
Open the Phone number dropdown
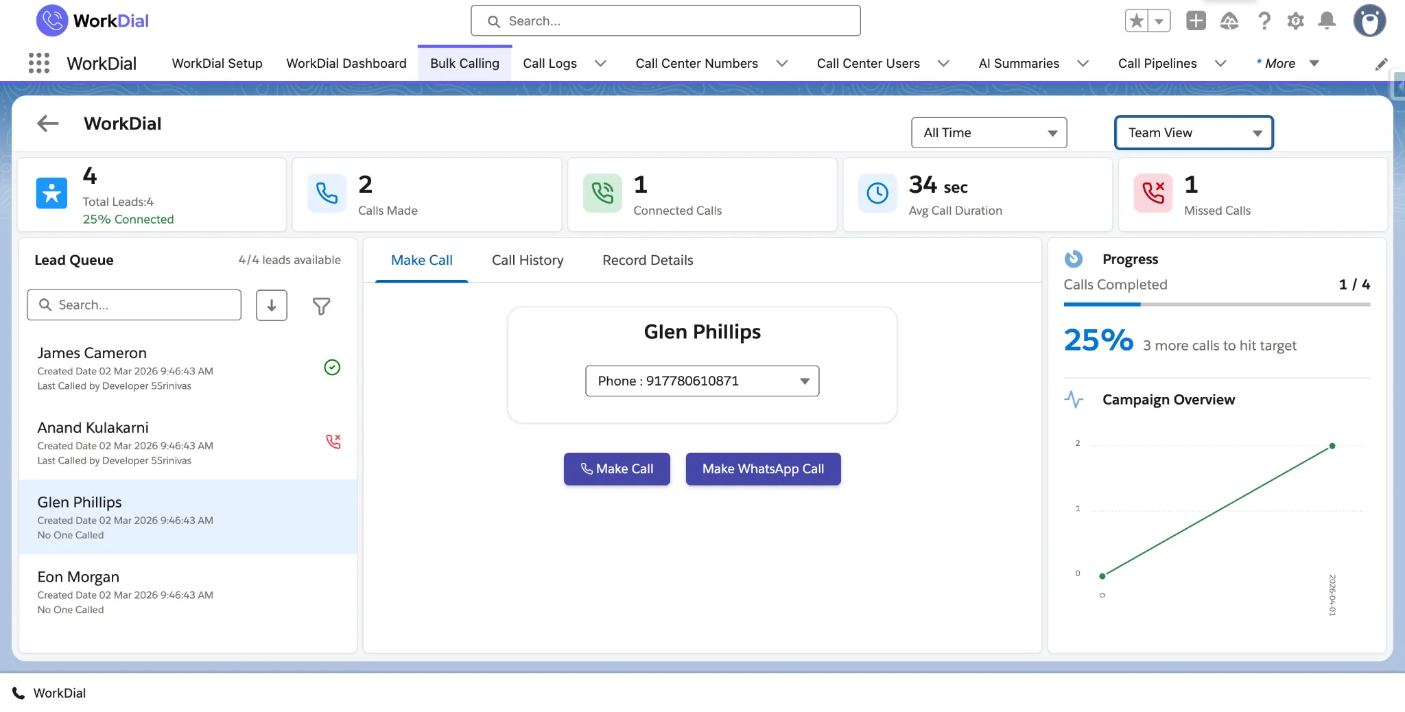tap(702, 381)
